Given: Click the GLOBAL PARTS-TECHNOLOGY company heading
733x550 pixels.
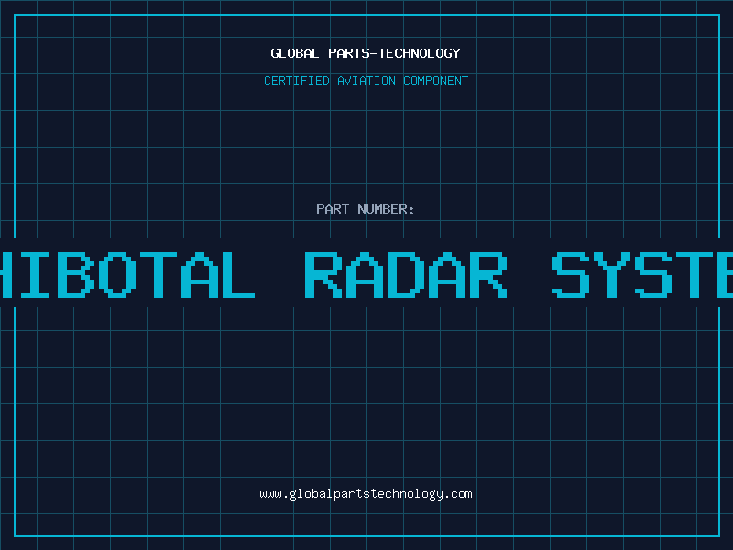Looking at the screenshot, I should click(366, 53).
